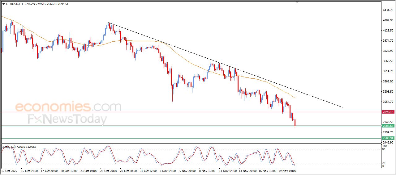Click the gray chart shift triangle marker
Viewport: 396px width, 175px height.
[297, 2]
